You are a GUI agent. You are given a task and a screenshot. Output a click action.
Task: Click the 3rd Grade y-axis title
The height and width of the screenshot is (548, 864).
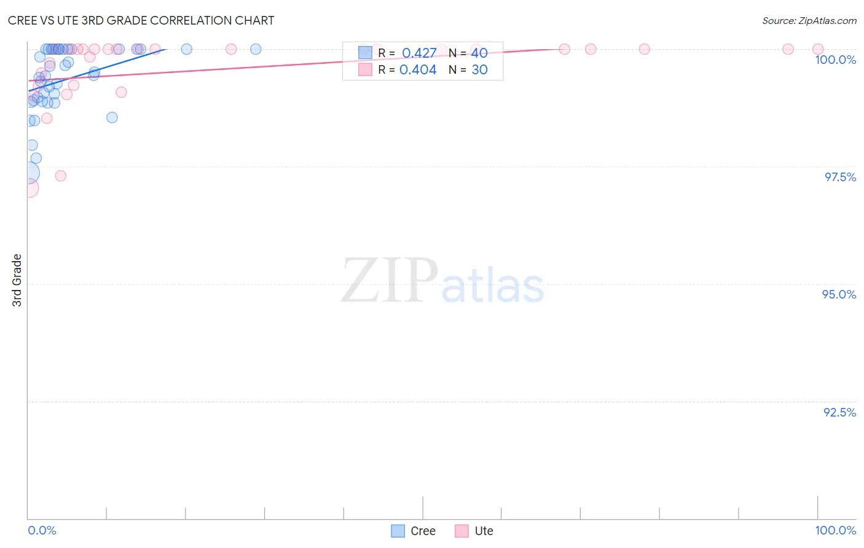17,280
